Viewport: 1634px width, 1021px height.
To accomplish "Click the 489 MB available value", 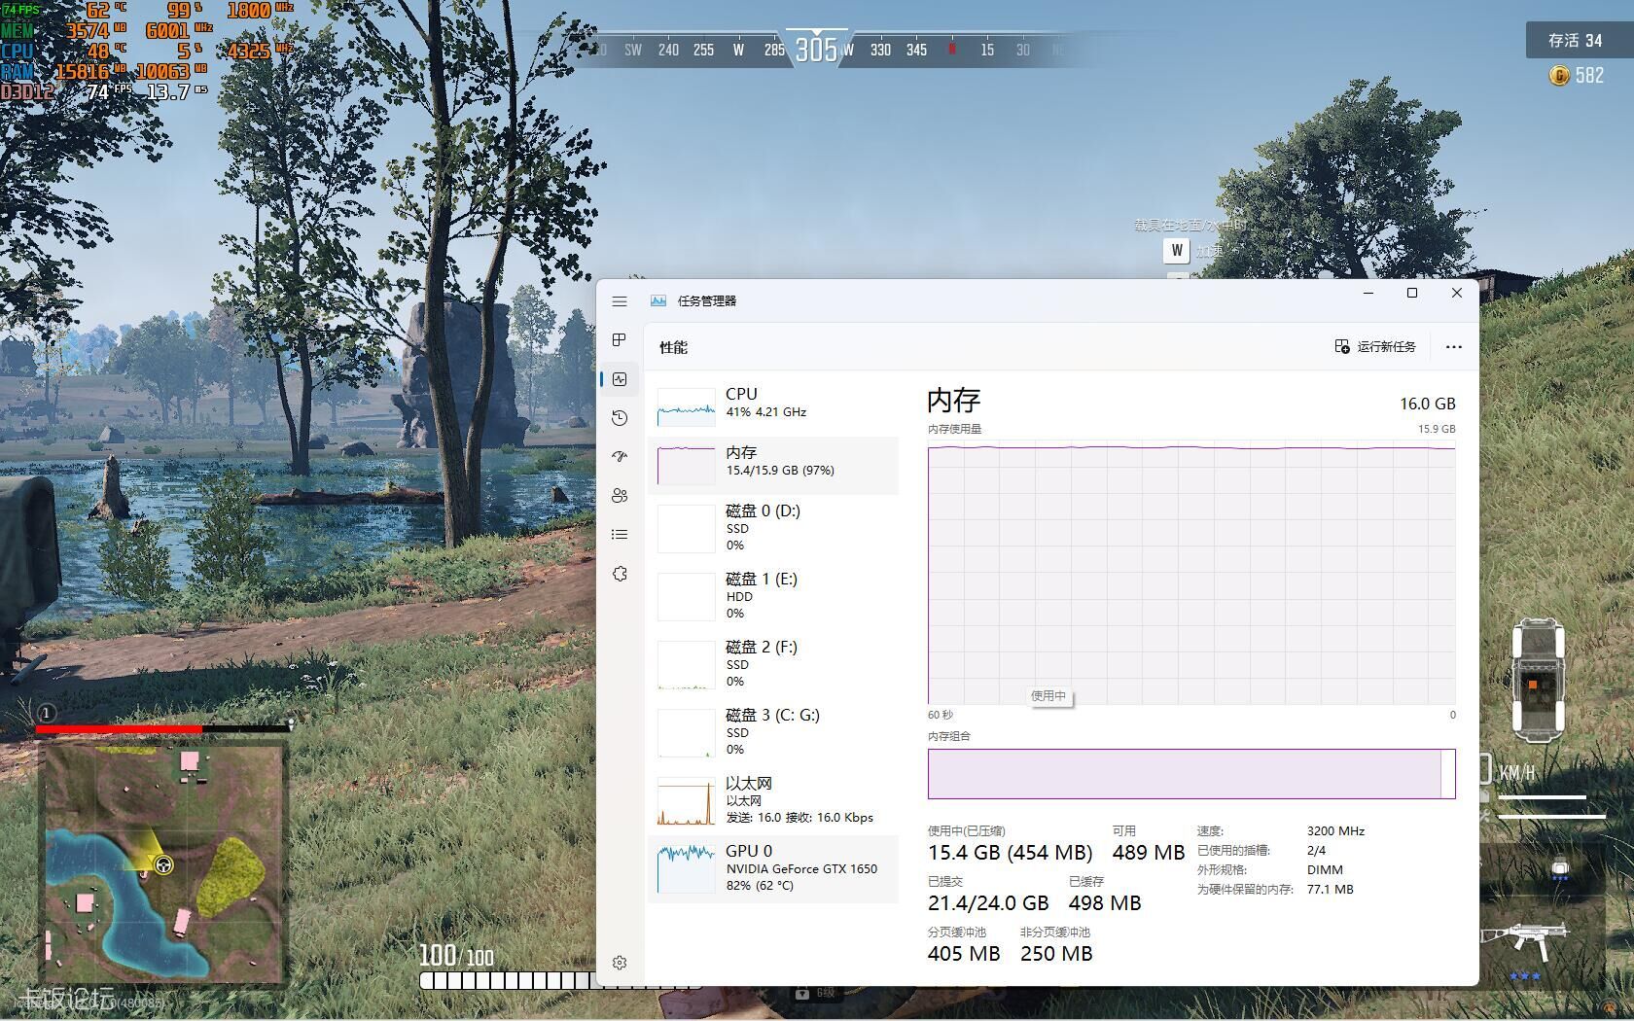I will 1149,853.
